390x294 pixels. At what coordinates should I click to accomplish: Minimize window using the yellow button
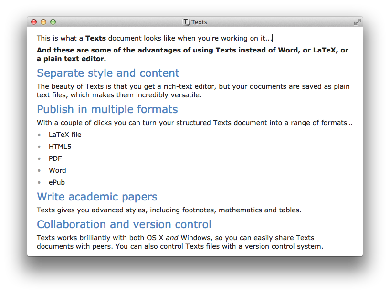click(43, 22)
